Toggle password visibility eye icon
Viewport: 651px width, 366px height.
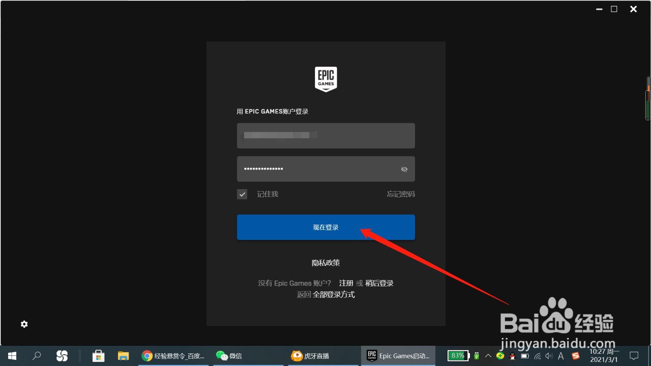(x=404, y=169)
